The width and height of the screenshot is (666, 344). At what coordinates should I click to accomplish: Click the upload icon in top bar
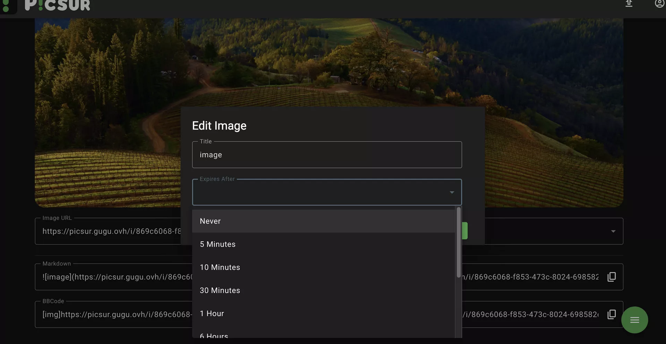click(x=629, y=4)
